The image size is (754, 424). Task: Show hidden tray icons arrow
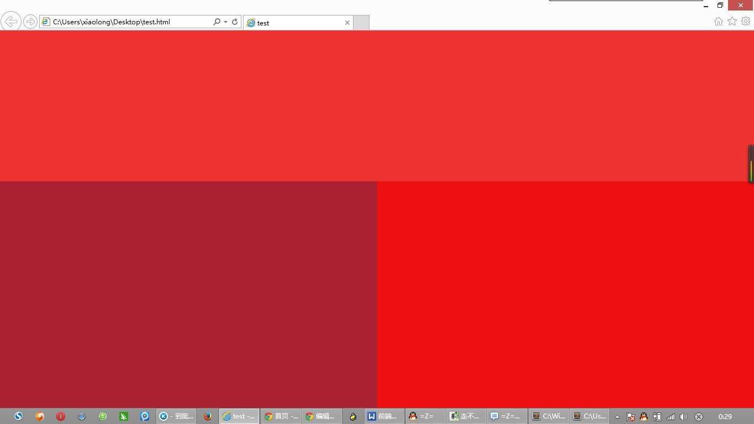pyautogui.click(x=617, y=417)
